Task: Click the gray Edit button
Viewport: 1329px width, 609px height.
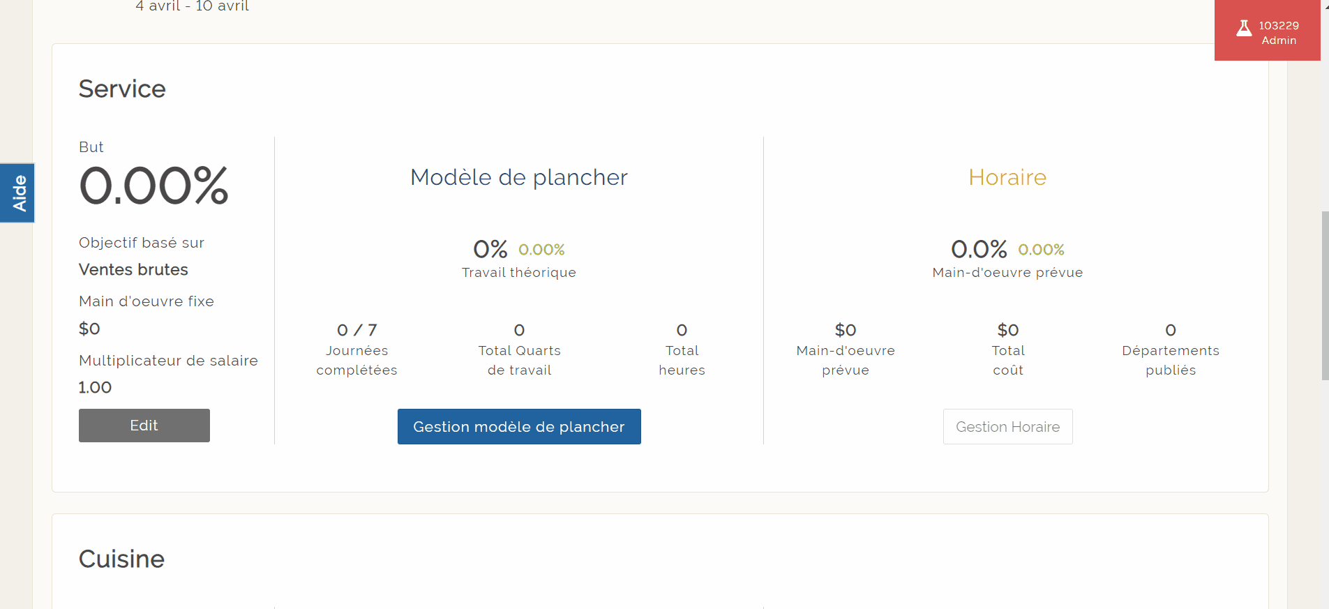Action: [144, 426]
